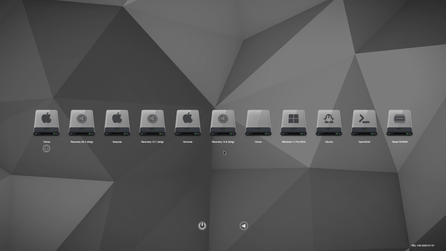This screenshot has height=251, width=446.
Task: Click the REL-105-2025-07-07 version text
Action: (x=423, y=246)
